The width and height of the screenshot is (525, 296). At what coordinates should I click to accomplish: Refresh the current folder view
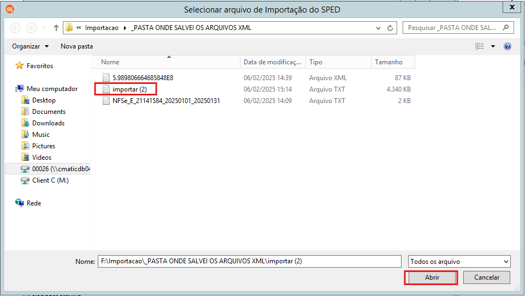pyautogui.click(x=390, y=28)
